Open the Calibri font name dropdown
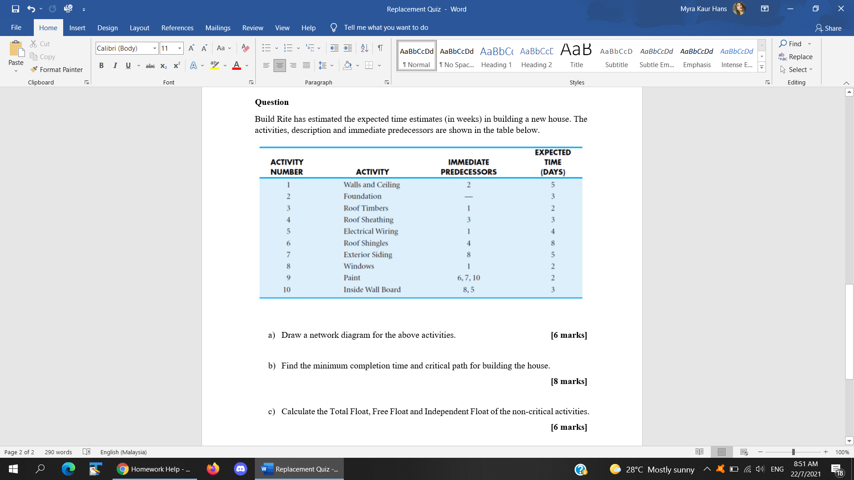Image resolution: width=854 pixels, height=480 pixels. [x=154, y=48]
